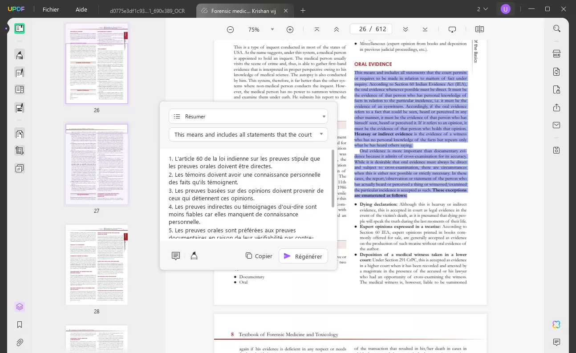Open the comments panel icon

[x=556, y=342]
